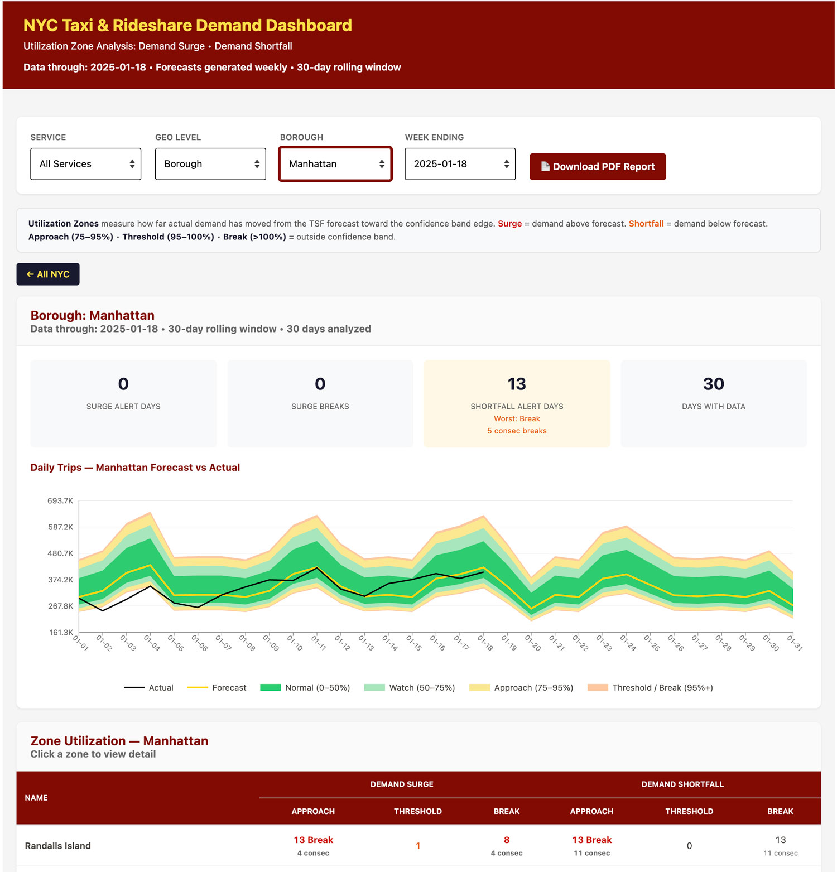
Task: Click the NAME column header
Action: click(x=36, y=798)
